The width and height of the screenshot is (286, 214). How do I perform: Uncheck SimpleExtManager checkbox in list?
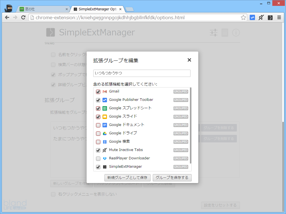[x=98, y=167]
